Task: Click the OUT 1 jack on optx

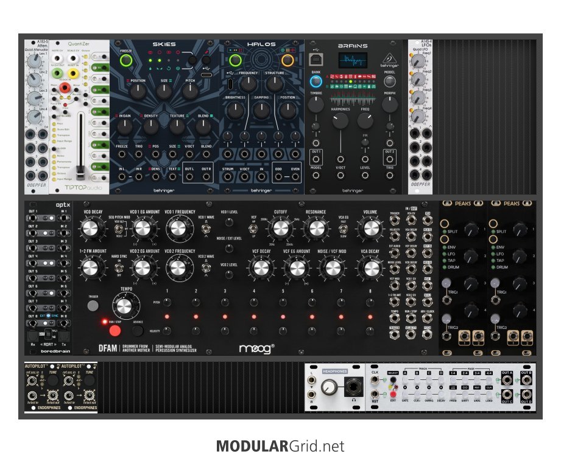Action: pos(34,218)
